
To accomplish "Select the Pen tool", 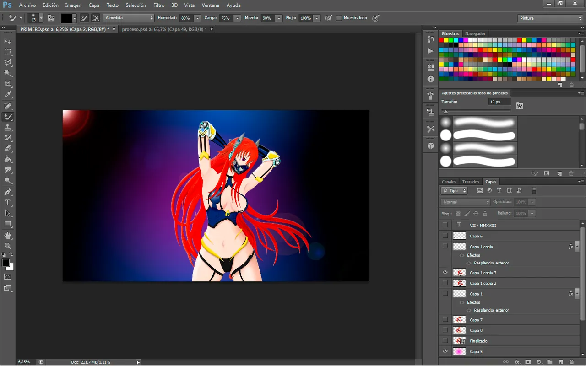I will tap(8, 192).
